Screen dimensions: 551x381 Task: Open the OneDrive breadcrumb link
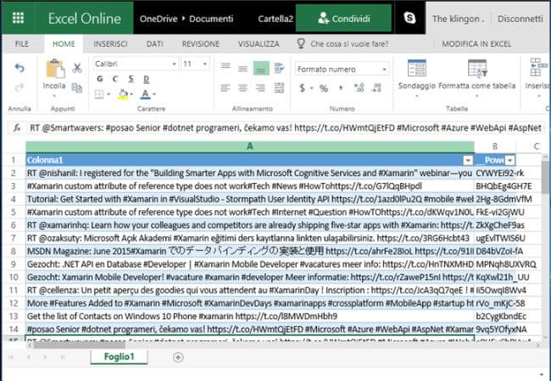(159, 19)
